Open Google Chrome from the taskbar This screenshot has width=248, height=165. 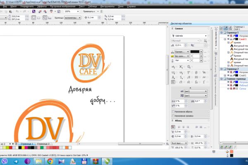[50, 161]
